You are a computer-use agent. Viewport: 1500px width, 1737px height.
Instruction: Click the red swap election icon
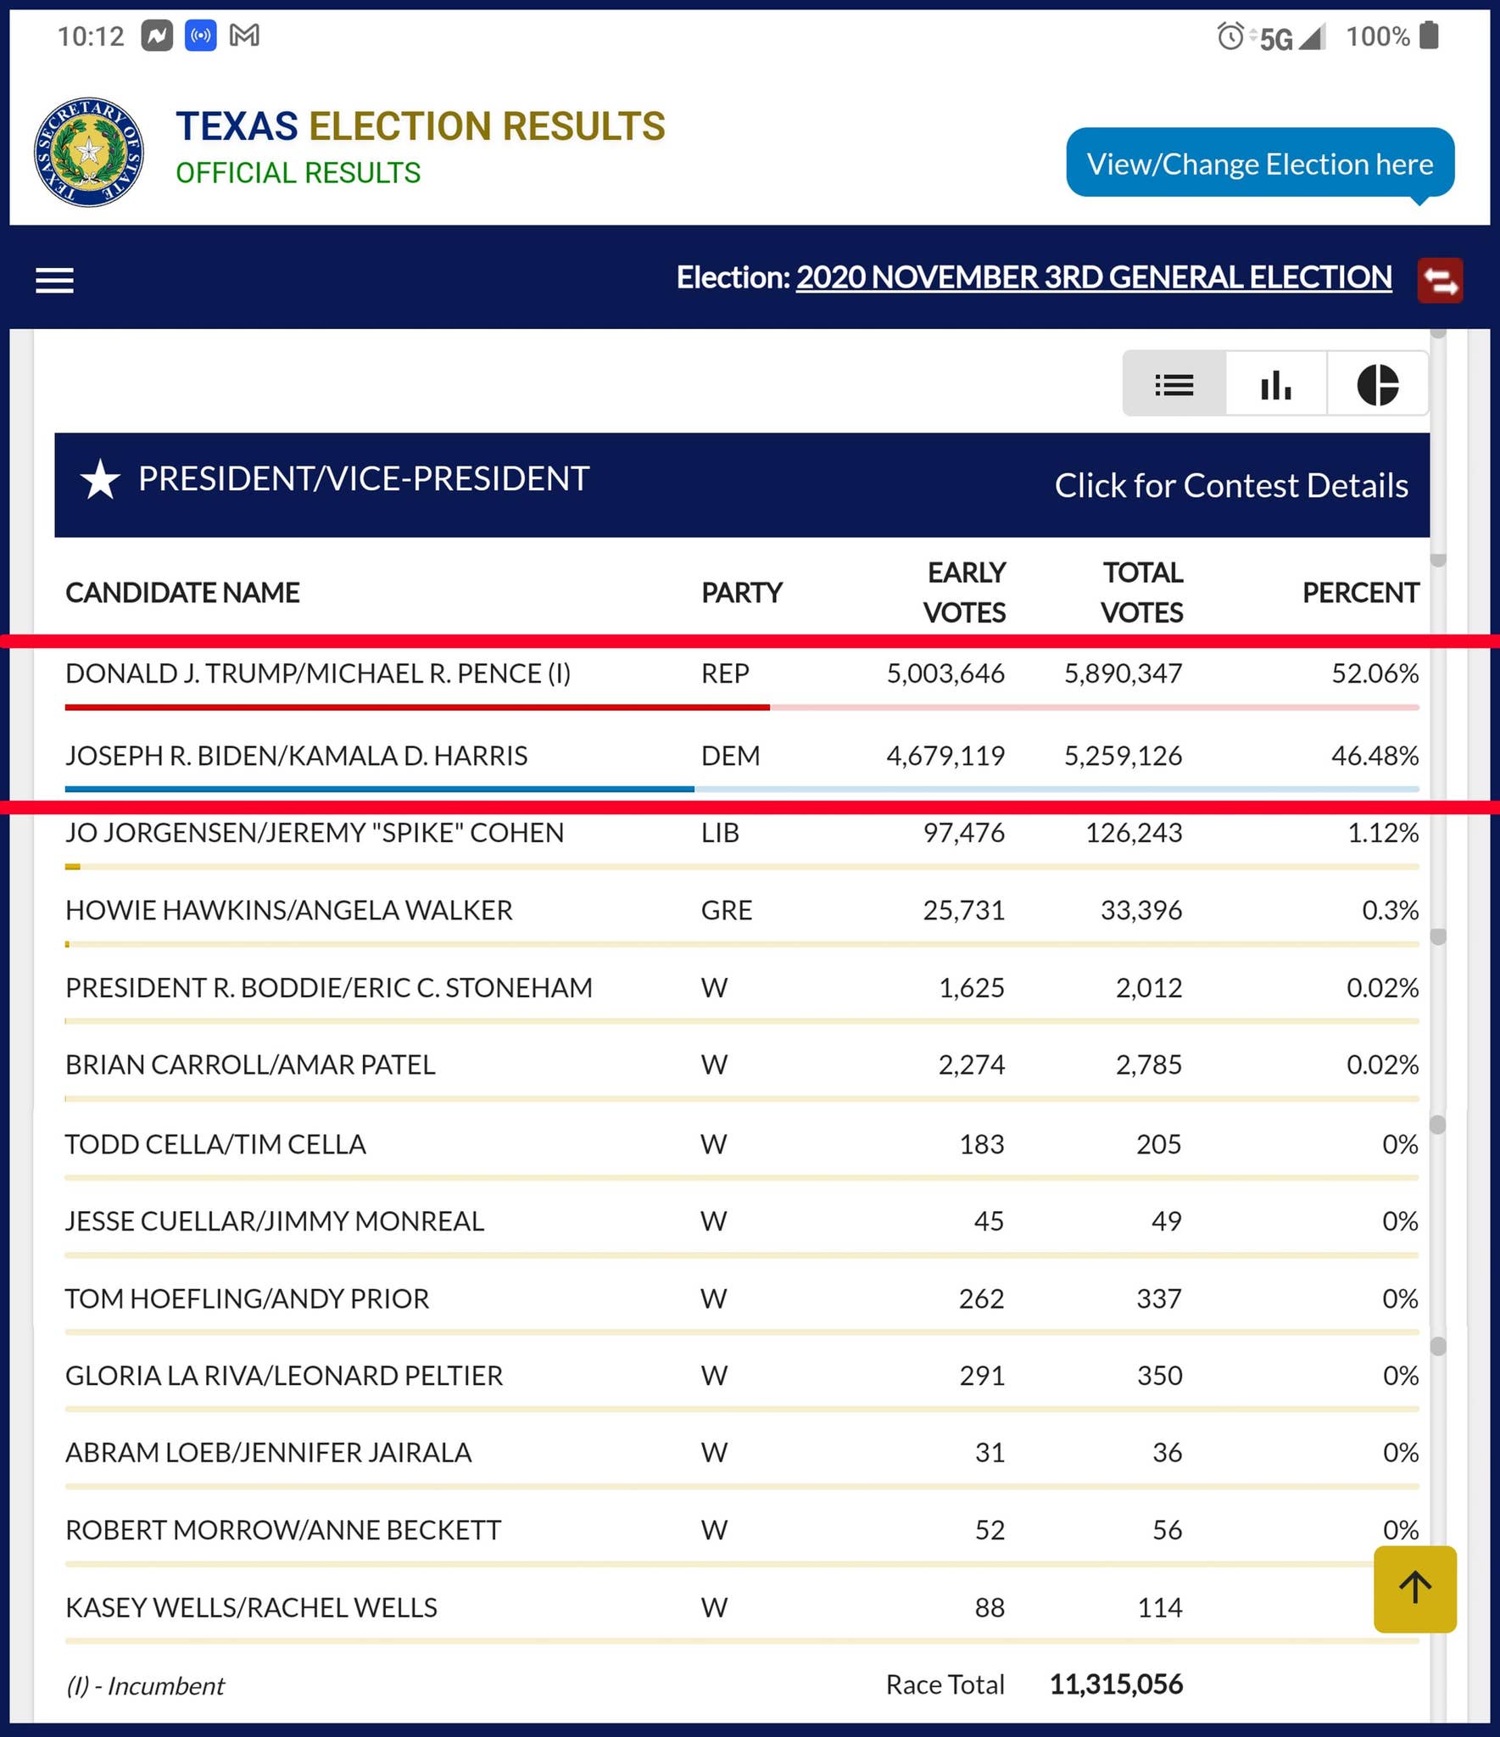1440,280
